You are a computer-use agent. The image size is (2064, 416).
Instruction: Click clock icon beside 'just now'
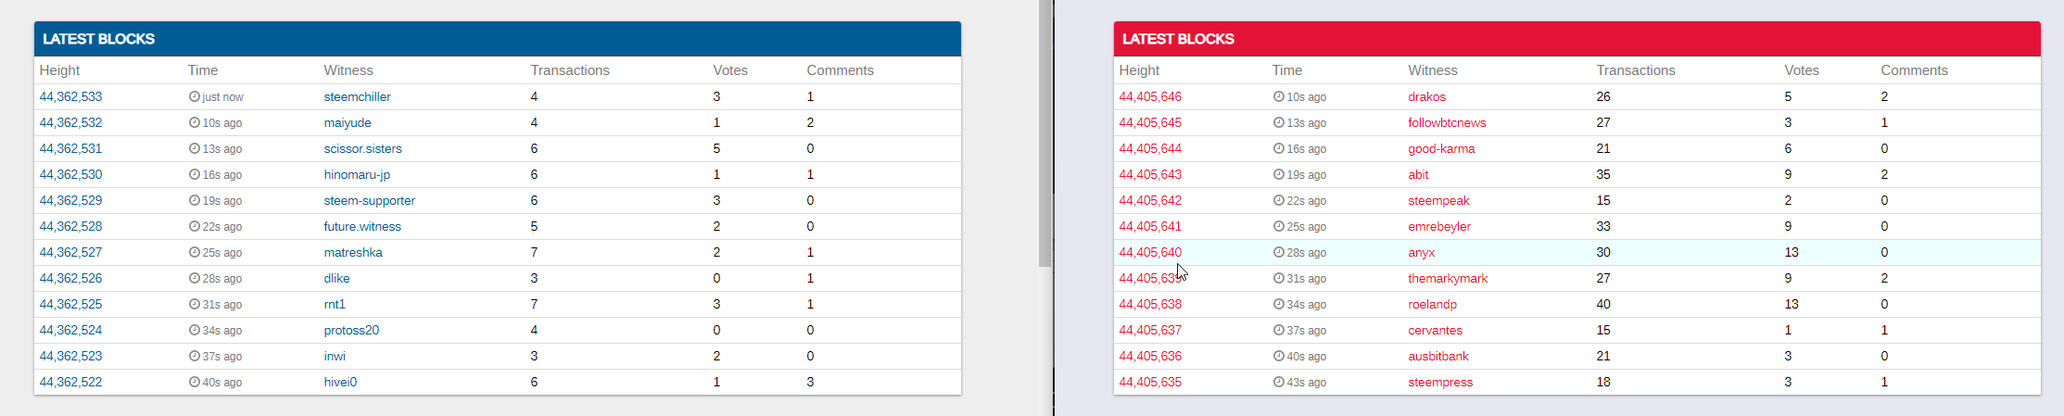click(195, 96)
